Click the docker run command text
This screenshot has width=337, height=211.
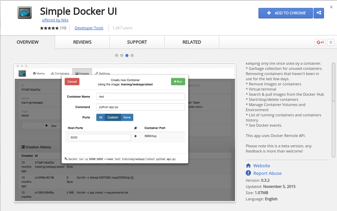(122, 159)
